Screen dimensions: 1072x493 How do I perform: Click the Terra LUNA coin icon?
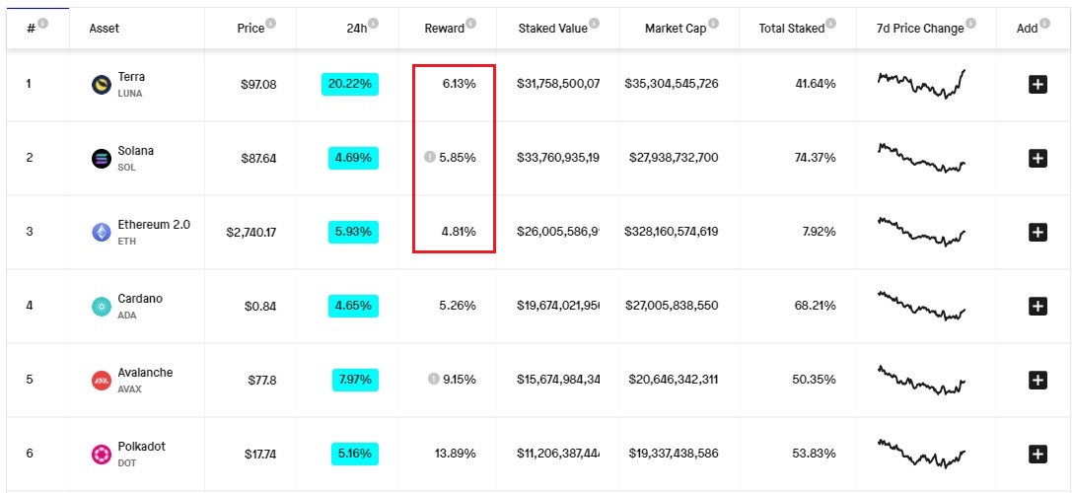(x=101, y=85)
